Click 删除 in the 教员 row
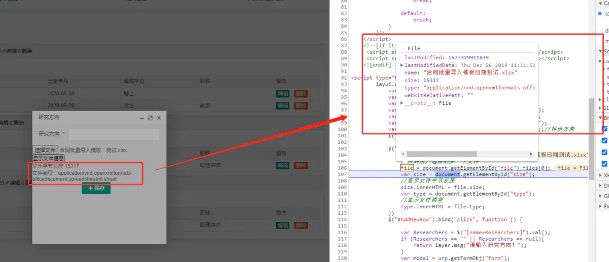The height and width of the screenshot is (262, 609). [x=301, y=105]
